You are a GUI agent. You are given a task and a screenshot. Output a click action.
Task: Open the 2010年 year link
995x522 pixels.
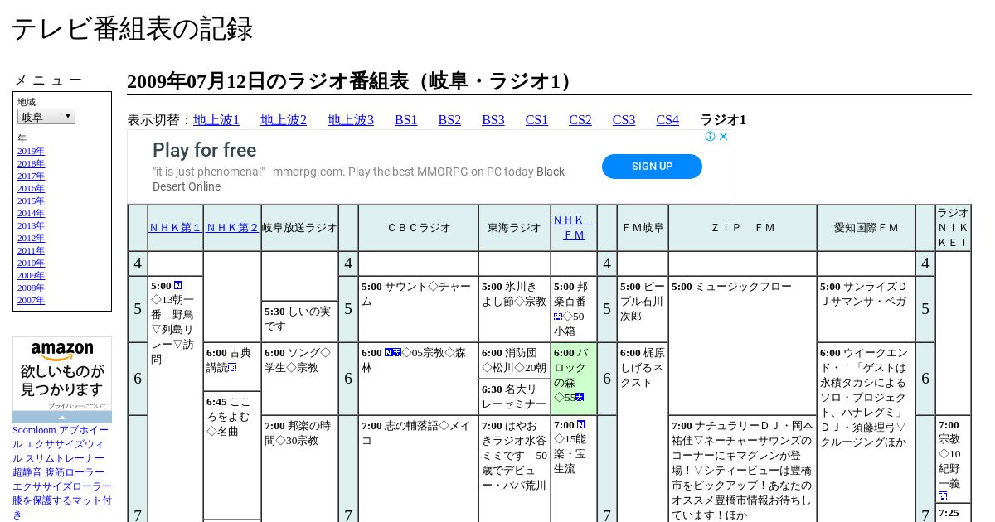coord(31,263)
